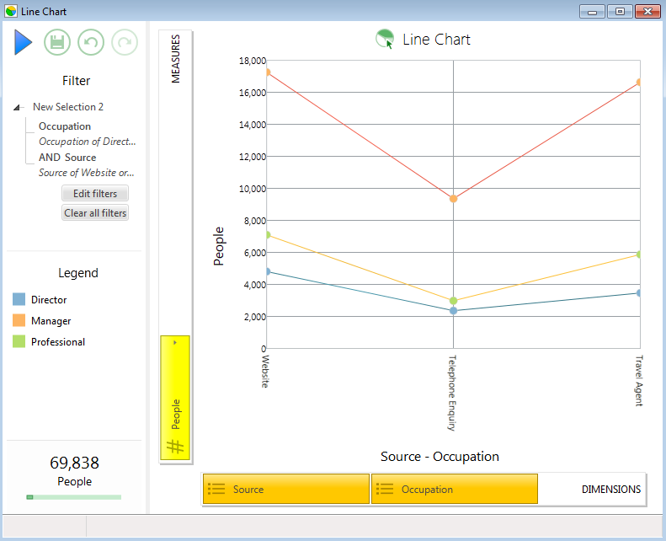Click Manager data point at Website

pyautogui.click(x=268, y=72)
